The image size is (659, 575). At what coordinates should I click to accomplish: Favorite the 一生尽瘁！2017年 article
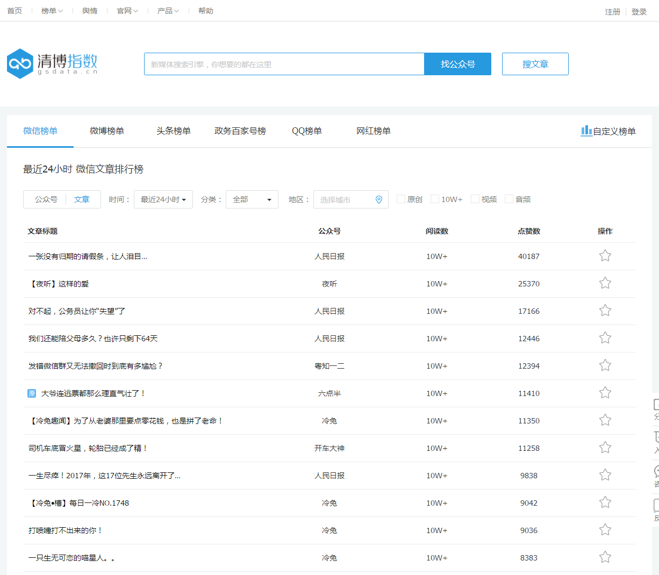(605, 475)
